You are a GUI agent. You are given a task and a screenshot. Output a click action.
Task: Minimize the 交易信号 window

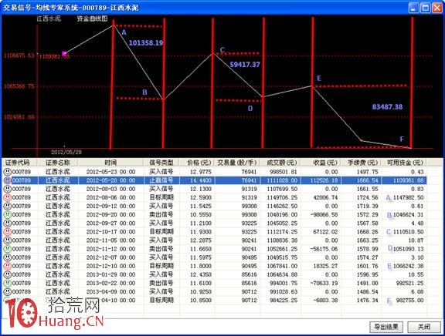pyautogui.click(x=414, y=8)
